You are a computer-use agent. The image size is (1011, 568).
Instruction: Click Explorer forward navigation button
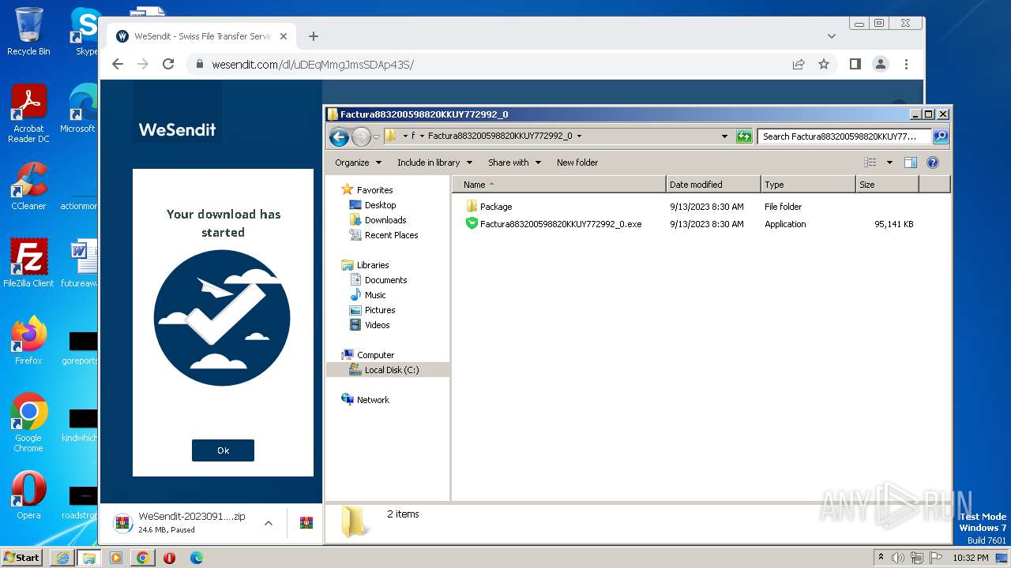(361, 136)
